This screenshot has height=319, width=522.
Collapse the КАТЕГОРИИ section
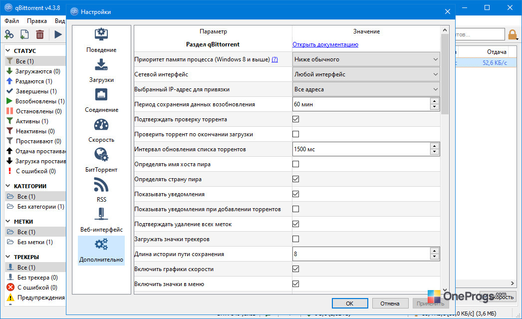coord(8,186)
